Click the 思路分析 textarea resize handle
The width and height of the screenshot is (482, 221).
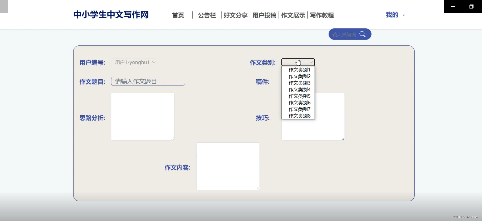(173, 139)
